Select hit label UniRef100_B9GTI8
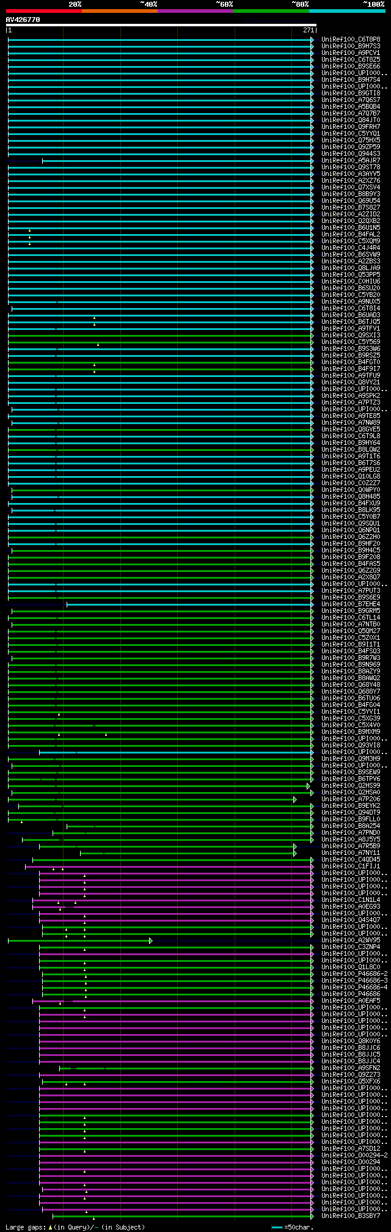The width and height of the screenshot is (391, 1232). pyautogui.click(x=351, y=93)
